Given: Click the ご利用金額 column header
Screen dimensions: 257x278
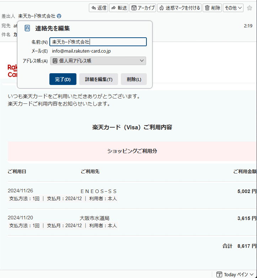Looking at the screenshot, I should (245, 171).
